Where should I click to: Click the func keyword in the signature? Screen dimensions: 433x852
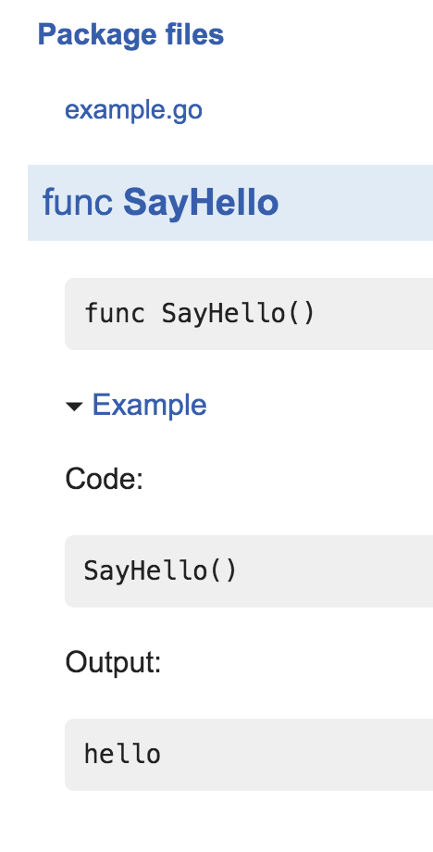click(115, 314)
